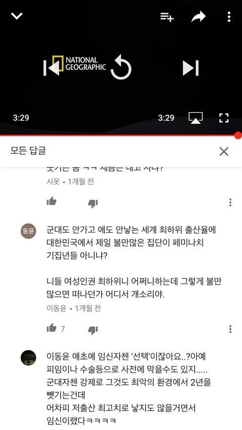
Task: Click the red progress bar scrubber
Action: [x=238, y=135]
